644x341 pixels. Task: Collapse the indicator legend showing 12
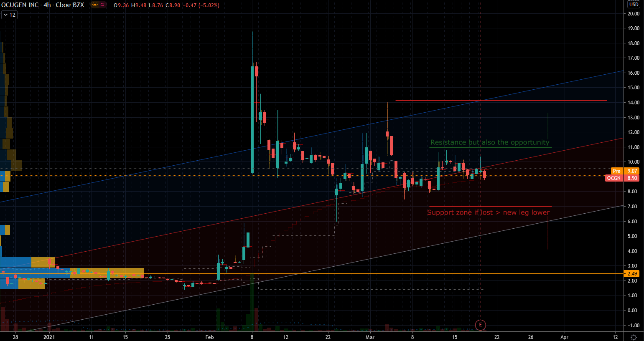point(9,15)
